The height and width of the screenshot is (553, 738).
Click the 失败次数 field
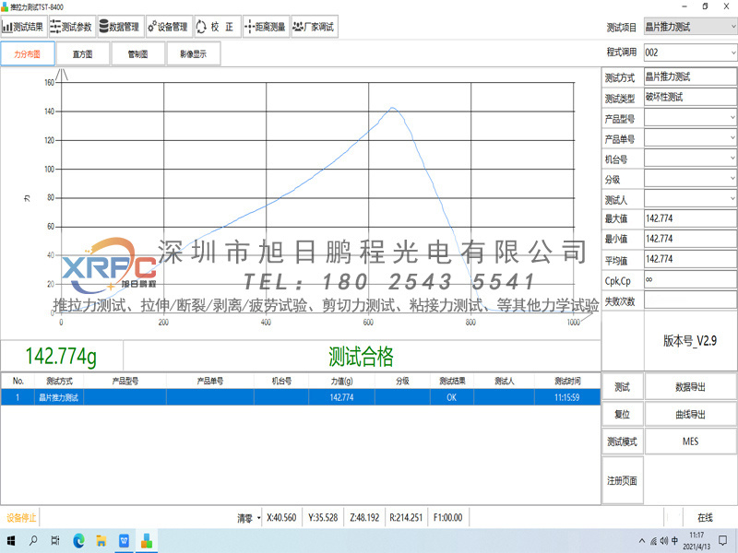(x=690, y=300)
